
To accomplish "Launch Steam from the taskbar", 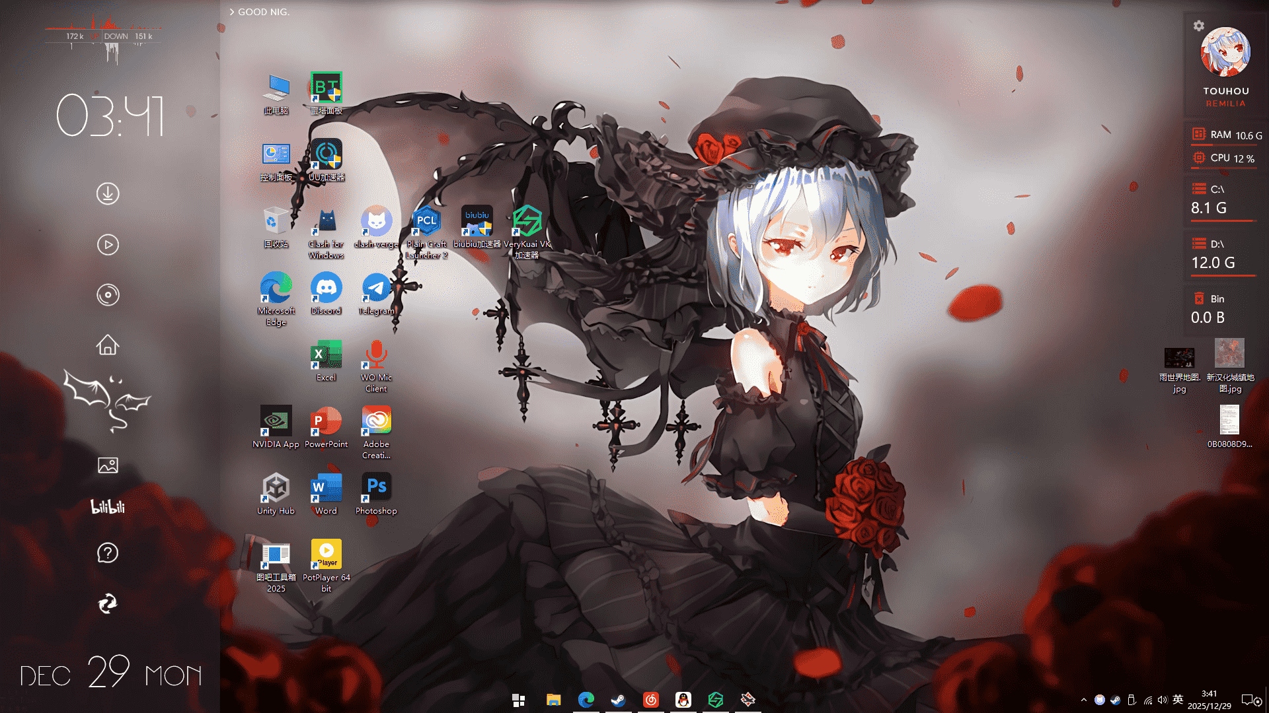I will pos(618,700).
